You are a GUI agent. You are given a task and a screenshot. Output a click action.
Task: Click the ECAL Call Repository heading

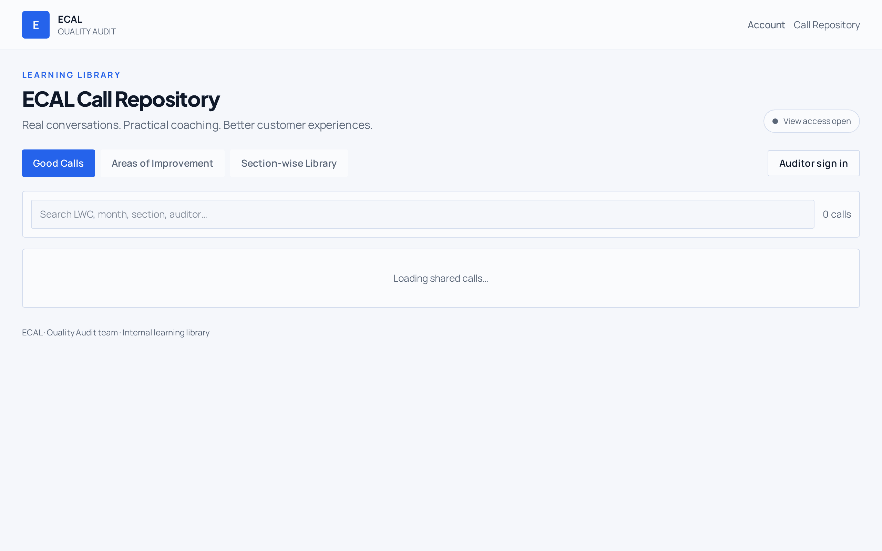pos(121,99)
